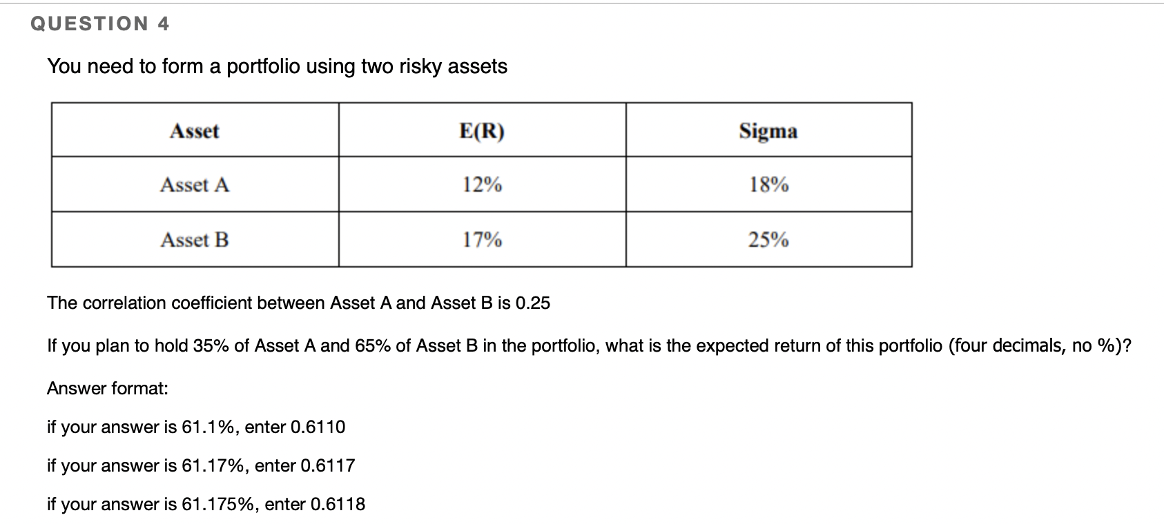The width and height of the screenshot is (1164, 524).
Task: Click the 0.6117 example line
Action: (x=201, y=465)
